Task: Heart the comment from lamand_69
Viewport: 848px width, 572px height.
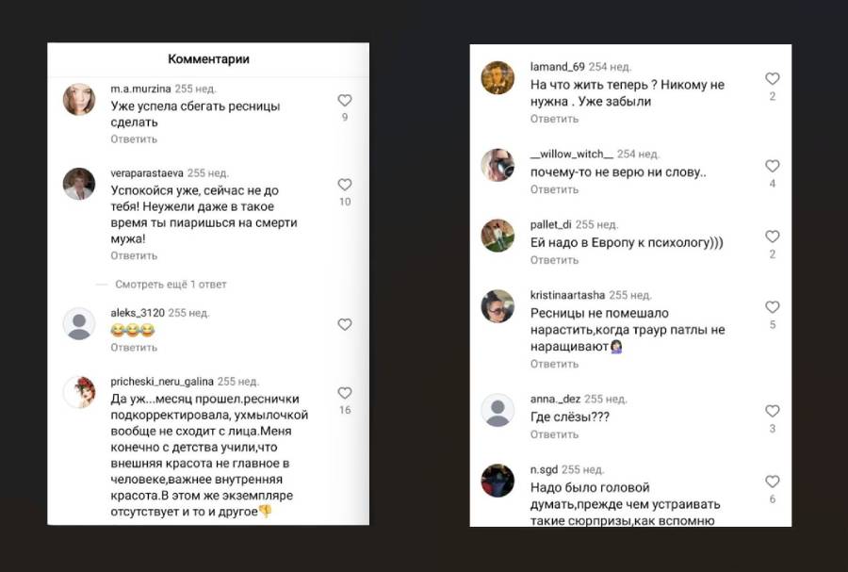Action: (773, 79)
